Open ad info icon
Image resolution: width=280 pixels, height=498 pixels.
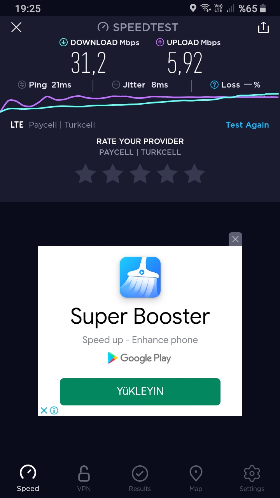click(x=54, y=410)
